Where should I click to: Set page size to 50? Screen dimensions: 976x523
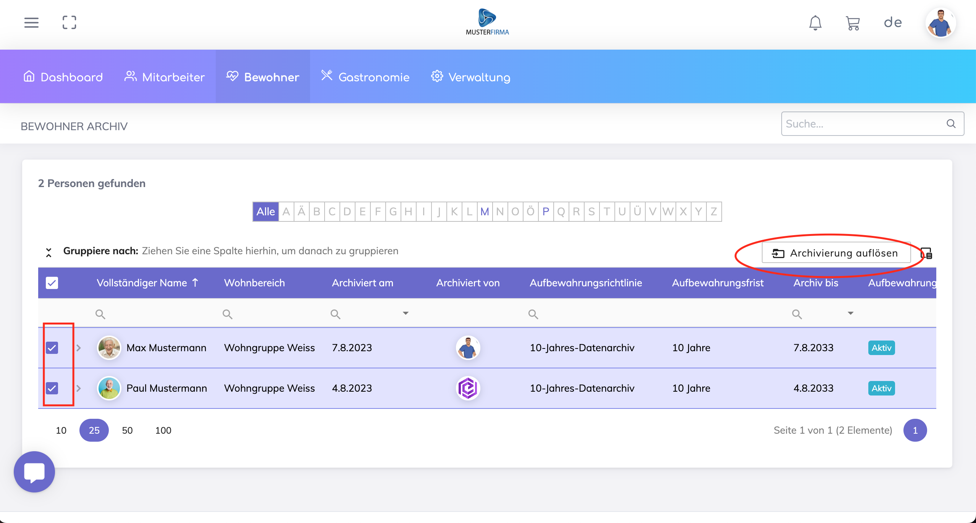coord(127,430)
